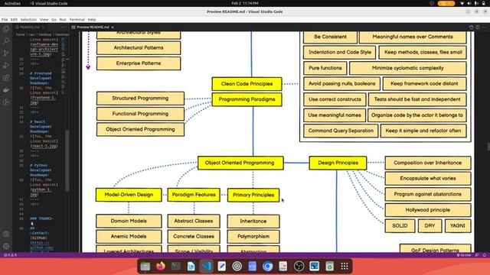Open the Explorer view in activity bar
This screenshot has width=490, height=275.
click(x=6, y=29)
